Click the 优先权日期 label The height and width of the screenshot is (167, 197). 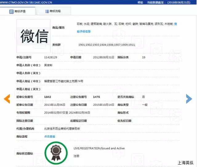[124, 121]
